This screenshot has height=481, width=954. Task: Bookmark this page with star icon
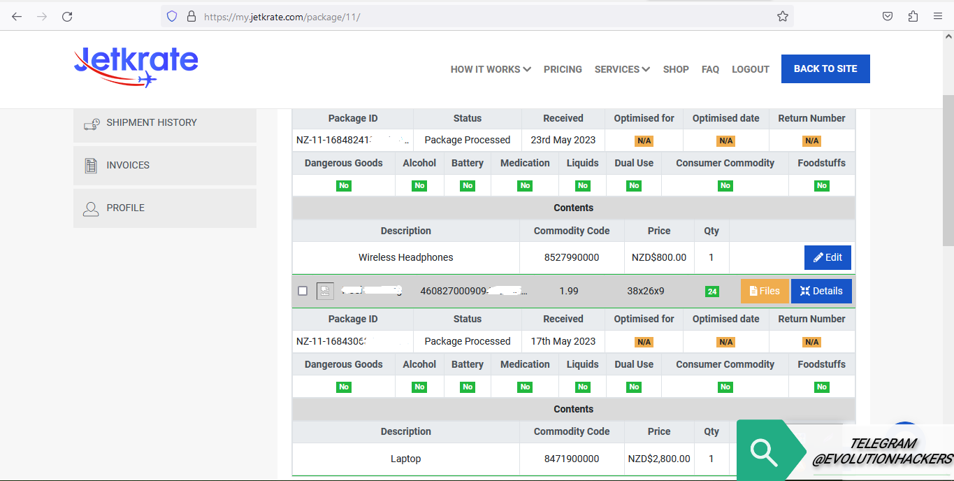783,17
